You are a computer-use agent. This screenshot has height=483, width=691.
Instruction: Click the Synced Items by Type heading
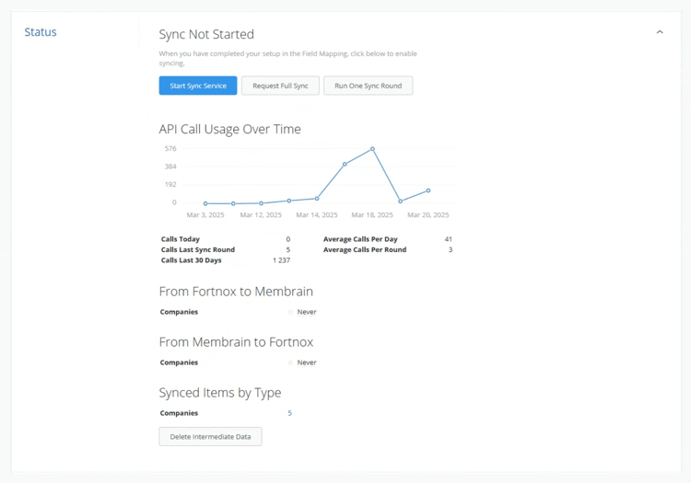pyautogui.click(x=220, y=393)
